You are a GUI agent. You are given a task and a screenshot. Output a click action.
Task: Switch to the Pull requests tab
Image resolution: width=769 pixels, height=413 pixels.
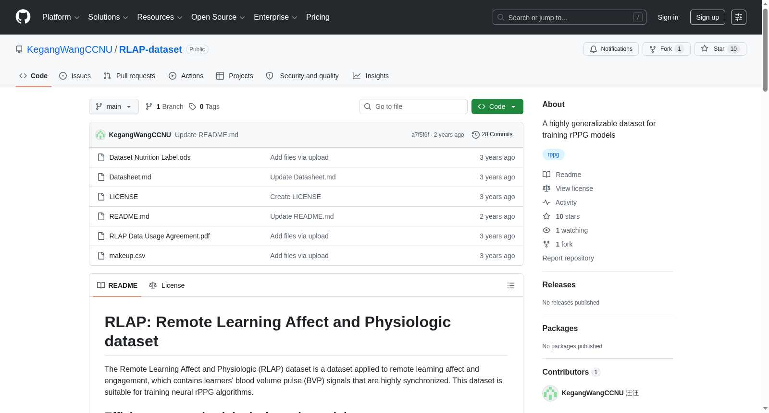[129, 76]
